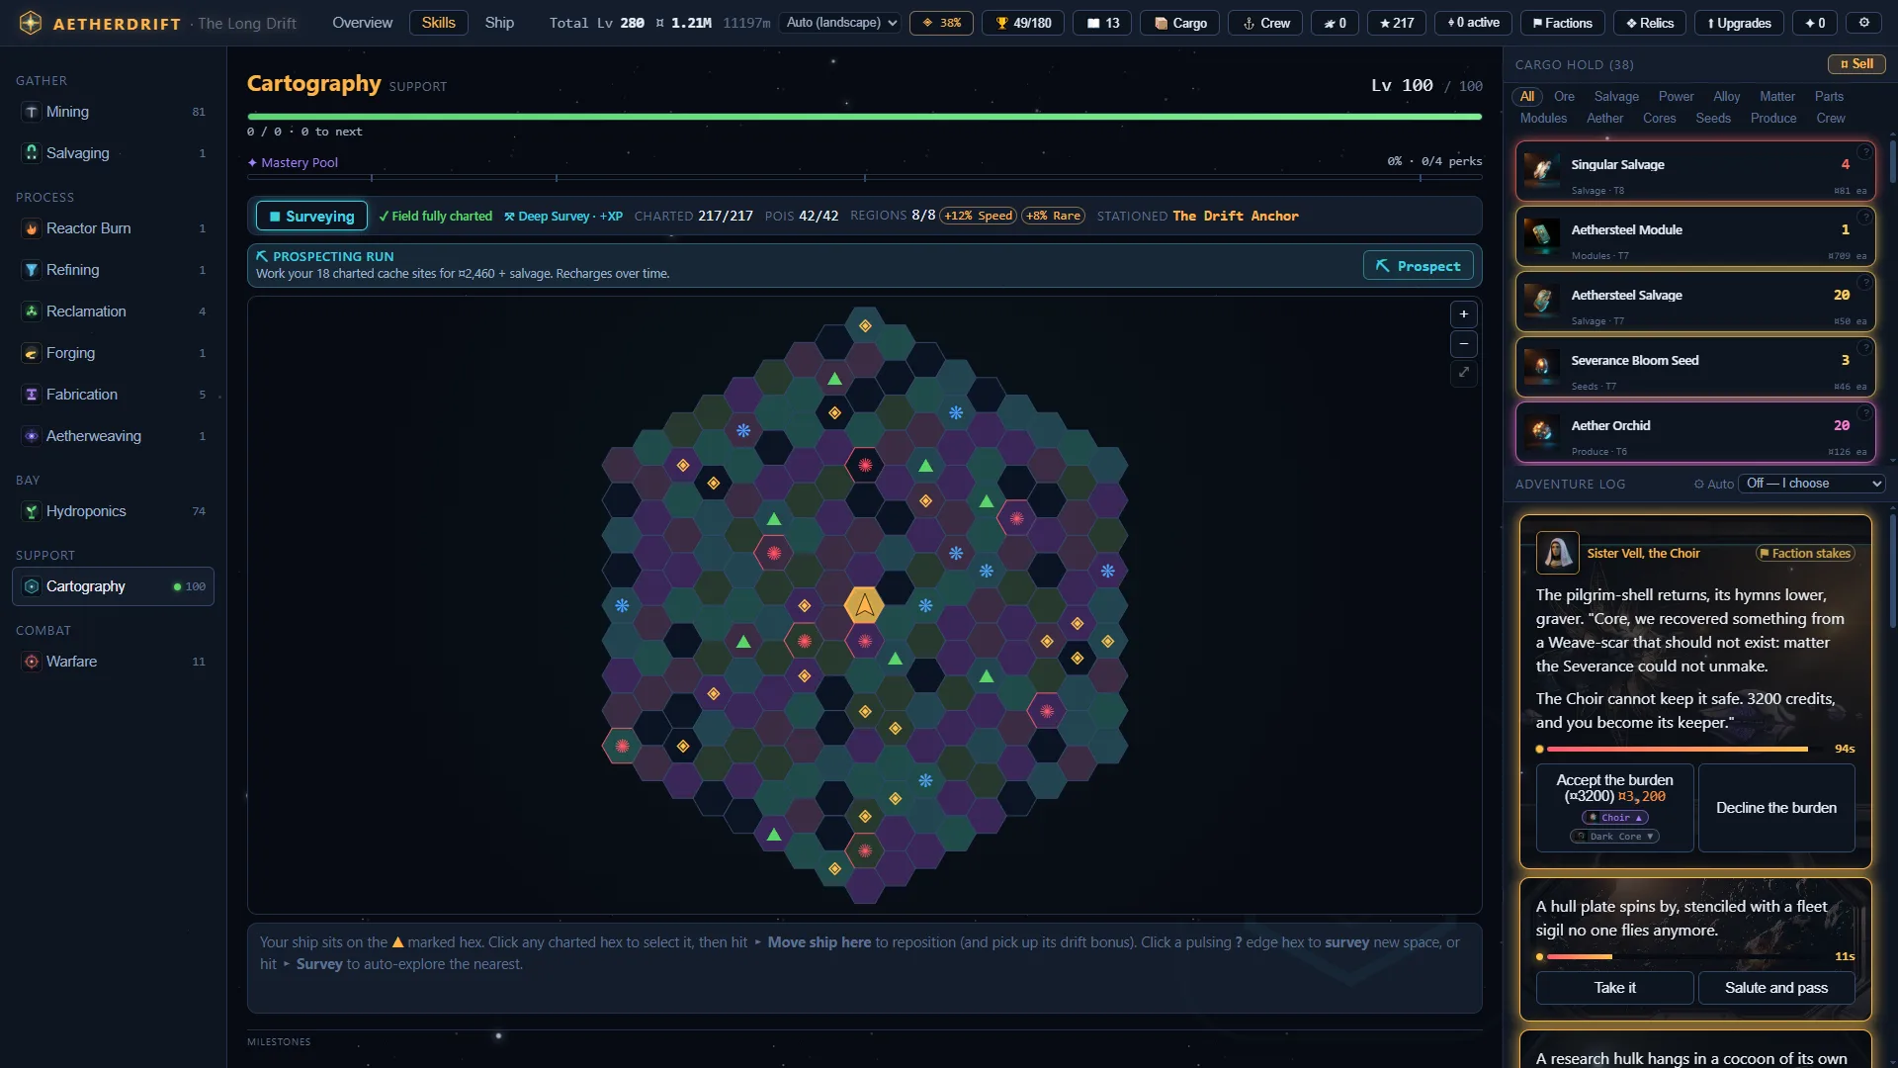Open the Overview tab
Image resolution: width=1898 pixels, height=1068 pixels.
[362, 23]
